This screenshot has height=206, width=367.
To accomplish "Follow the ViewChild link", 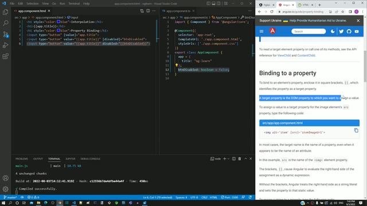I will pyautogui.click(x=284, y=56).
